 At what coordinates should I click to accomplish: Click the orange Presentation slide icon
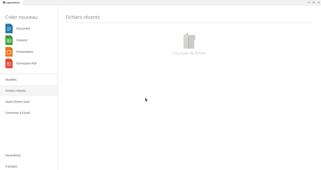click(9, 52)
